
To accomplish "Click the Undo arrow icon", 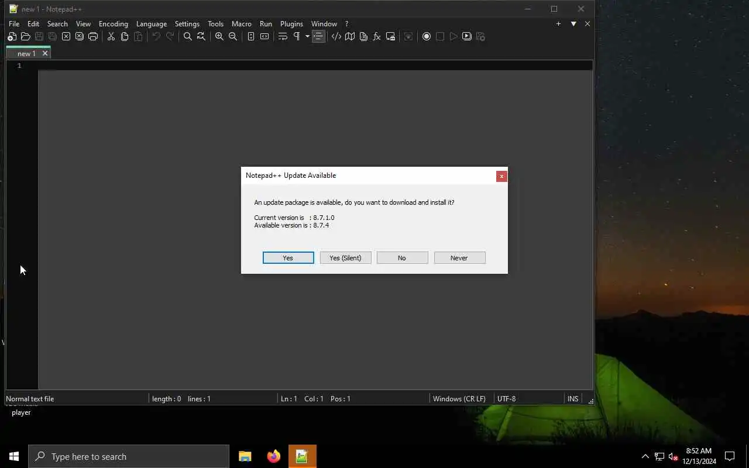I will 156,36.
